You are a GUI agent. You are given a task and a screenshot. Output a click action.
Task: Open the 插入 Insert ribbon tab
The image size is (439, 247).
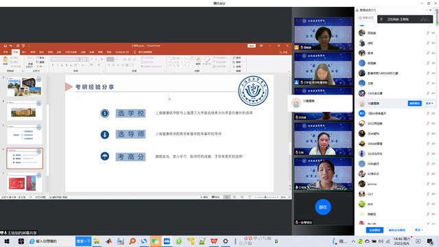25,52
